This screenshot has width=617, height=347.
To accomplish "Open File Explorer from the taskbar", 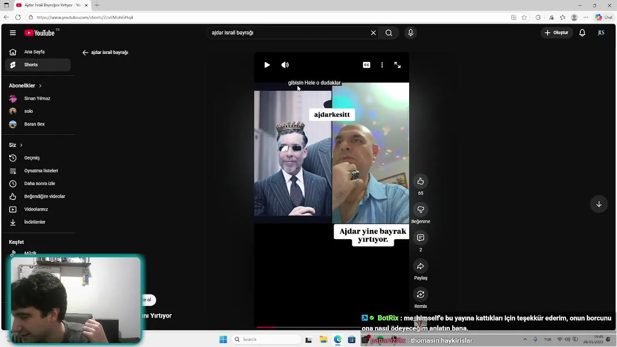I will (323, 340).
